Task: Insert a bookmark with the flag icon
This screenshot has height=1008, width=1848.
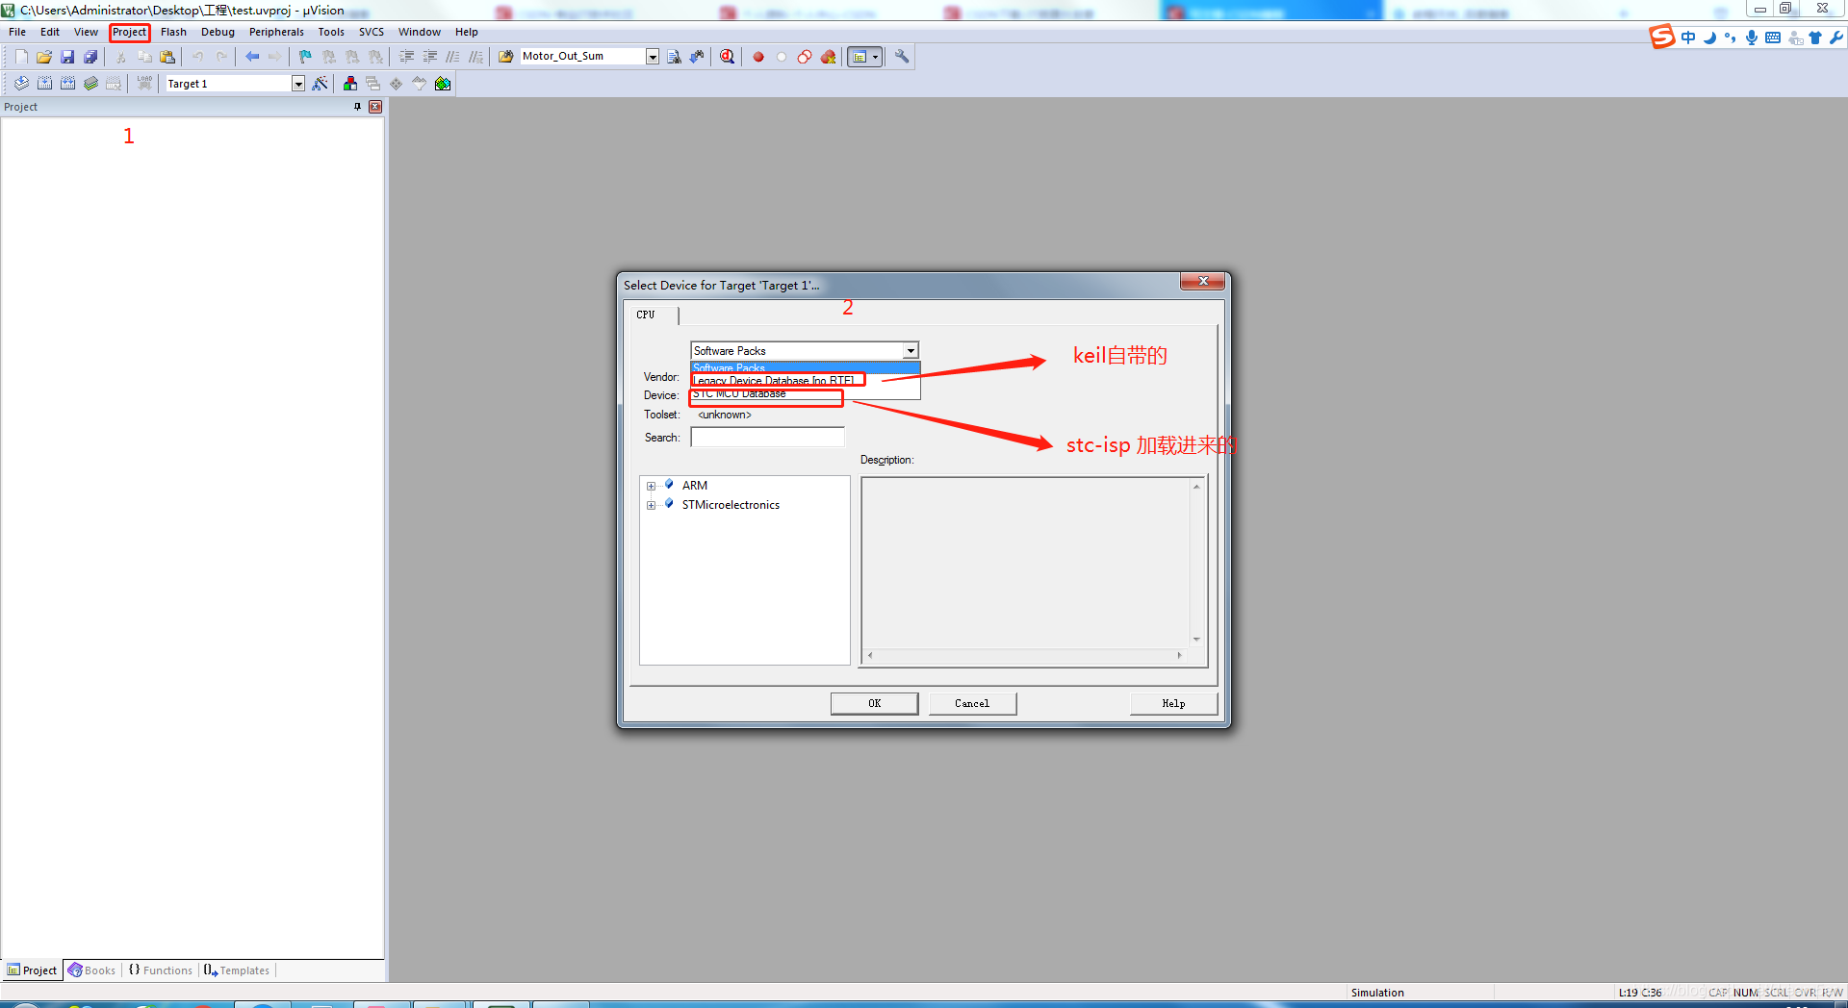Action: tap(305, 57)
